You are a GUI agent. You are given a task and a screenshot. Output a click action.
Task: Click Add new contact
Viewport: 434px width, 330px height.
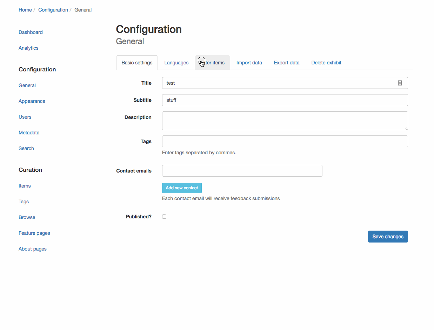coord(182,188)
